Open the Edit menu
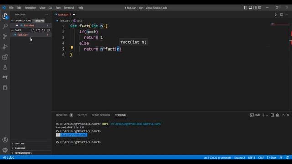Image resolution: width=292 pixels, height=164 pixels. (19, 8)
